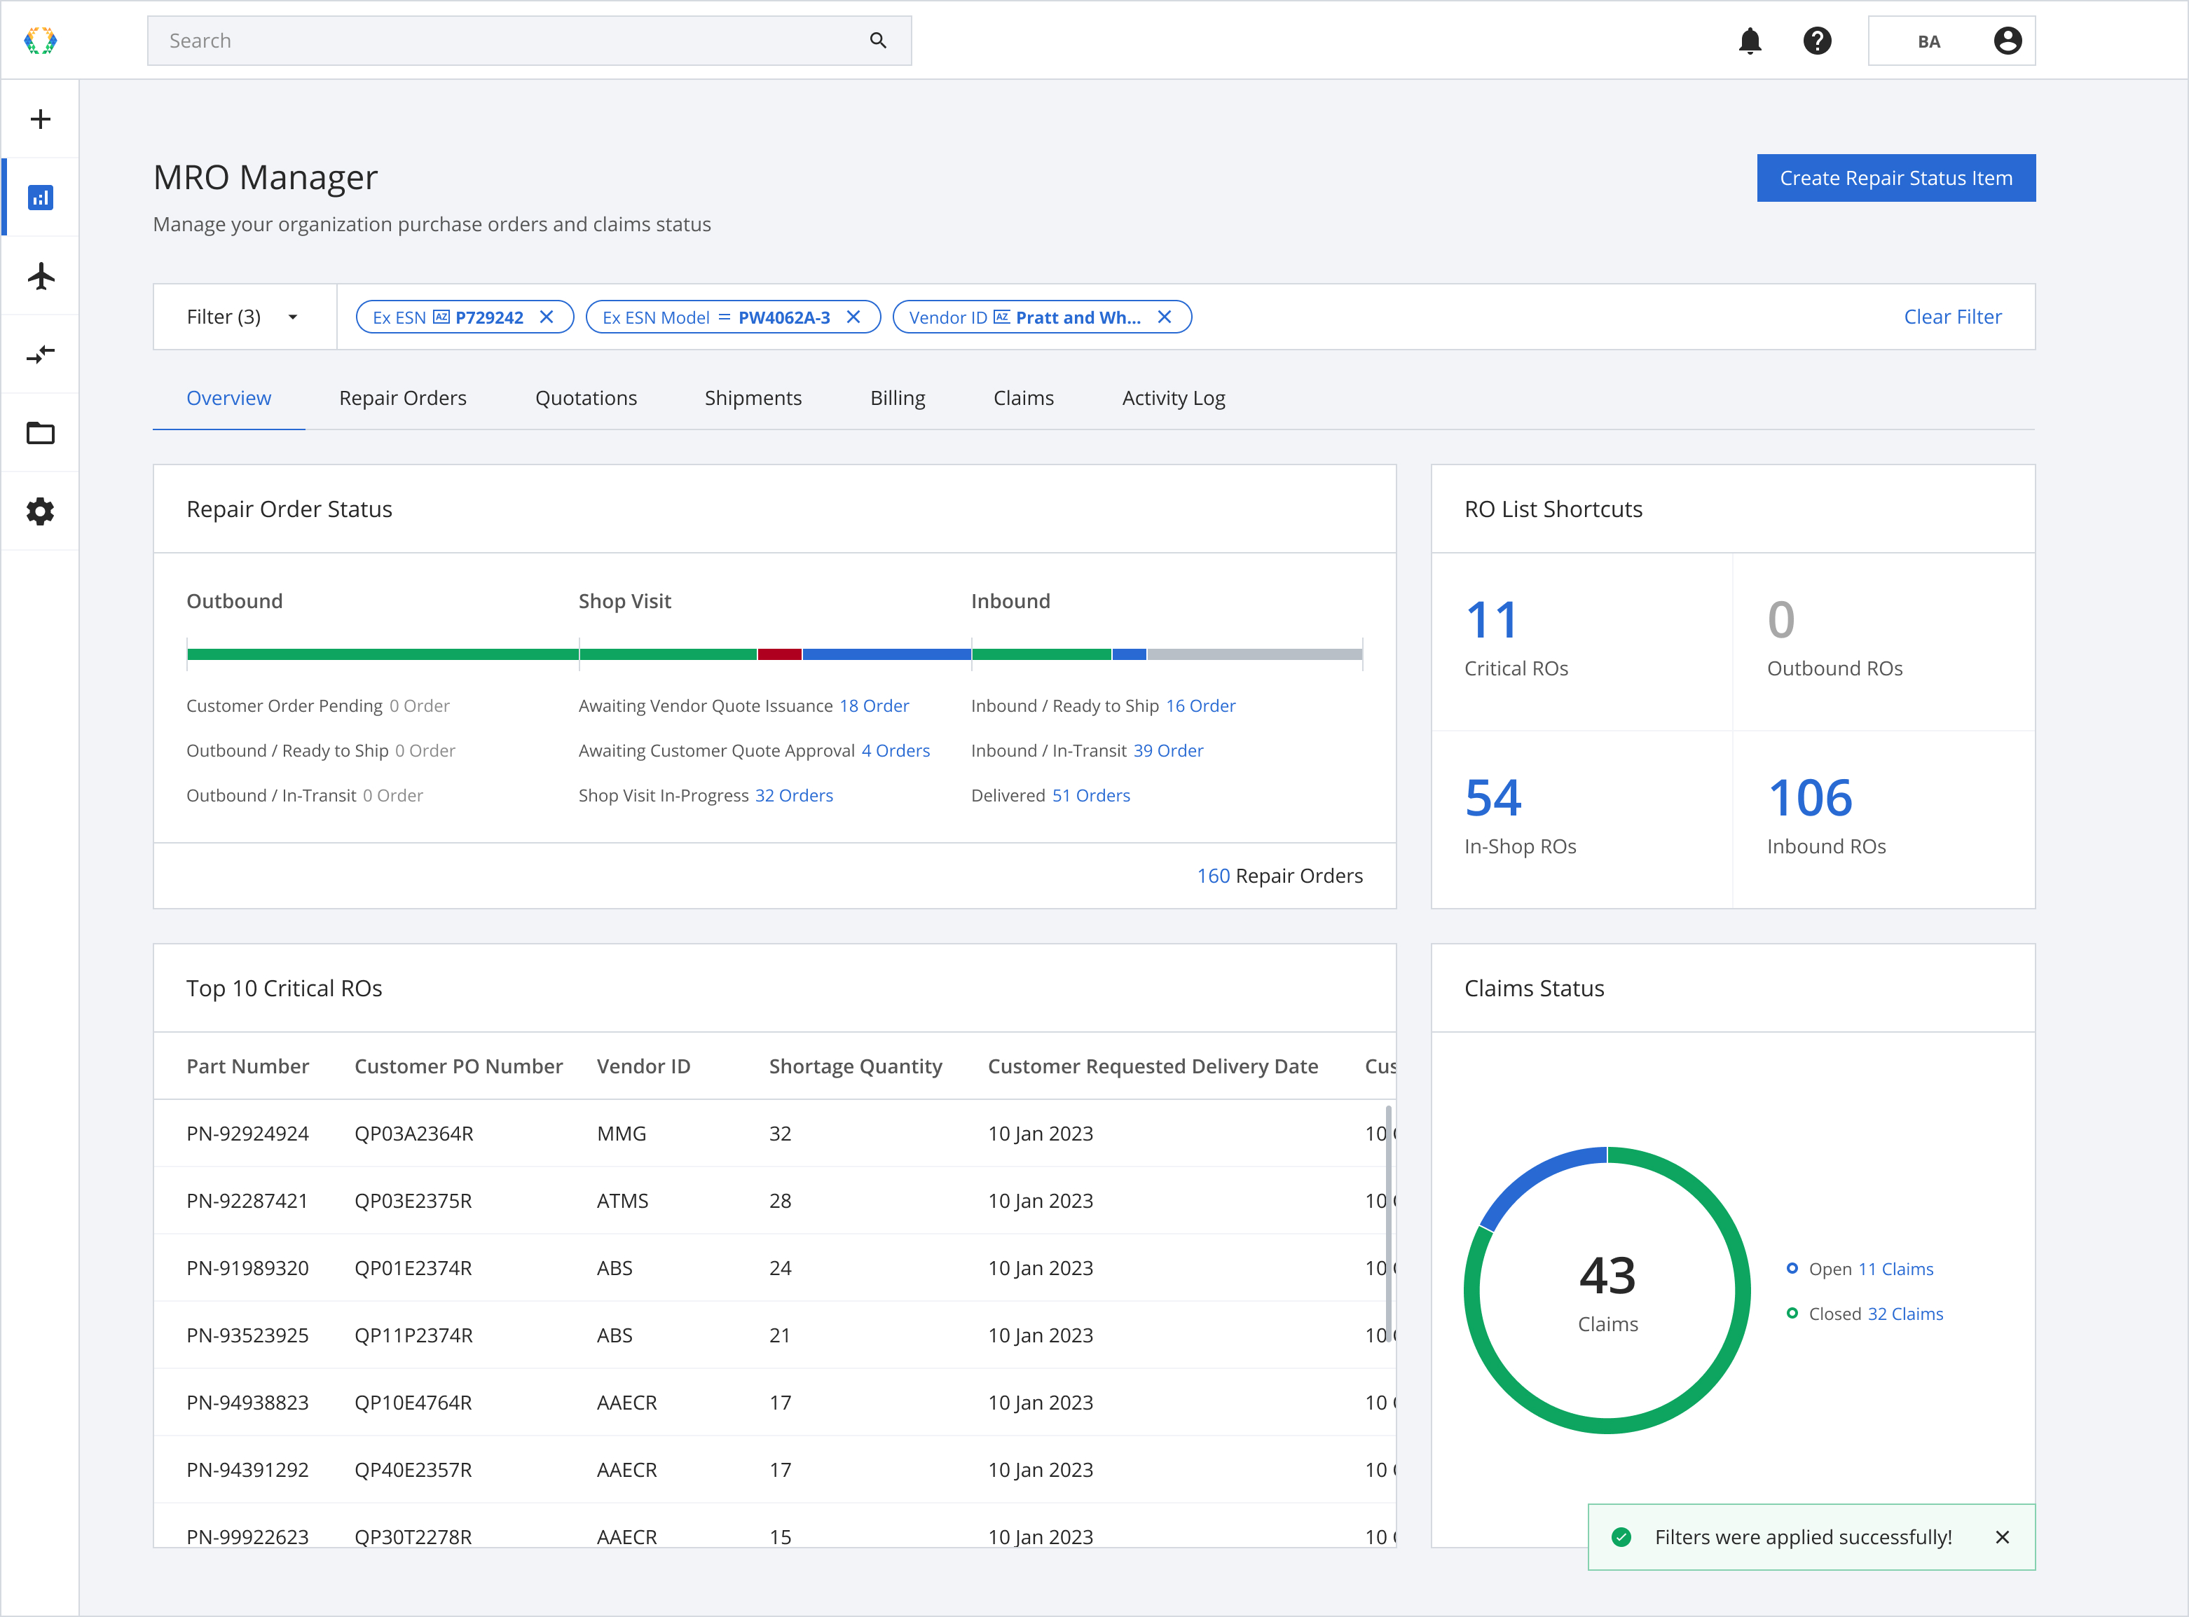Screen dimensions: 2189x1617
Task: Open the 4 Orders quote approval link
Action: (895, 751)
